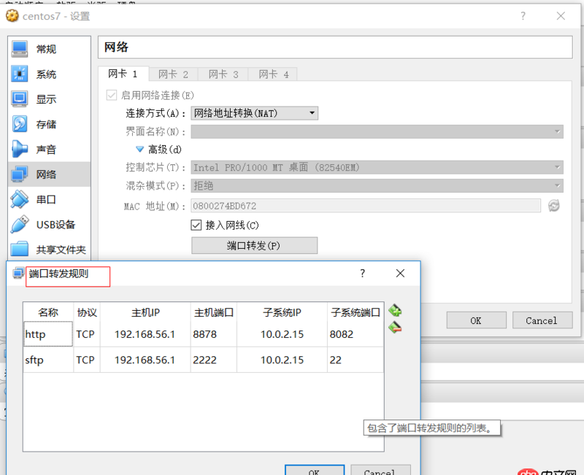Confirm settings with the OK button
This screenshot has width=584, height=475.
(476, 320)
